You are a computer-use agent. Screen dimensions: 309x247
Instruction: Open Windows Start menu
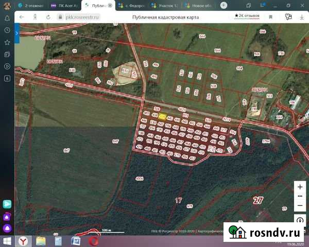[7, 241]
